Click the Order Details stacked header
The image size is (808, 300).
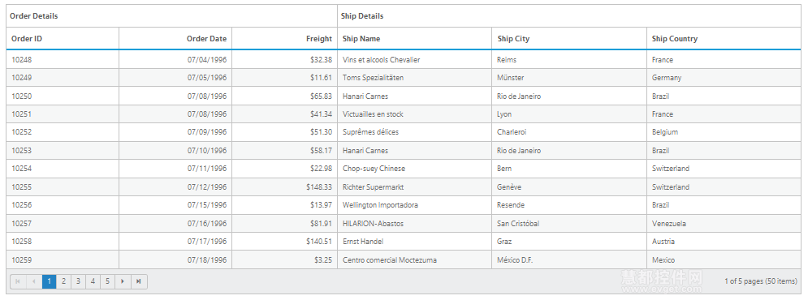172,16
